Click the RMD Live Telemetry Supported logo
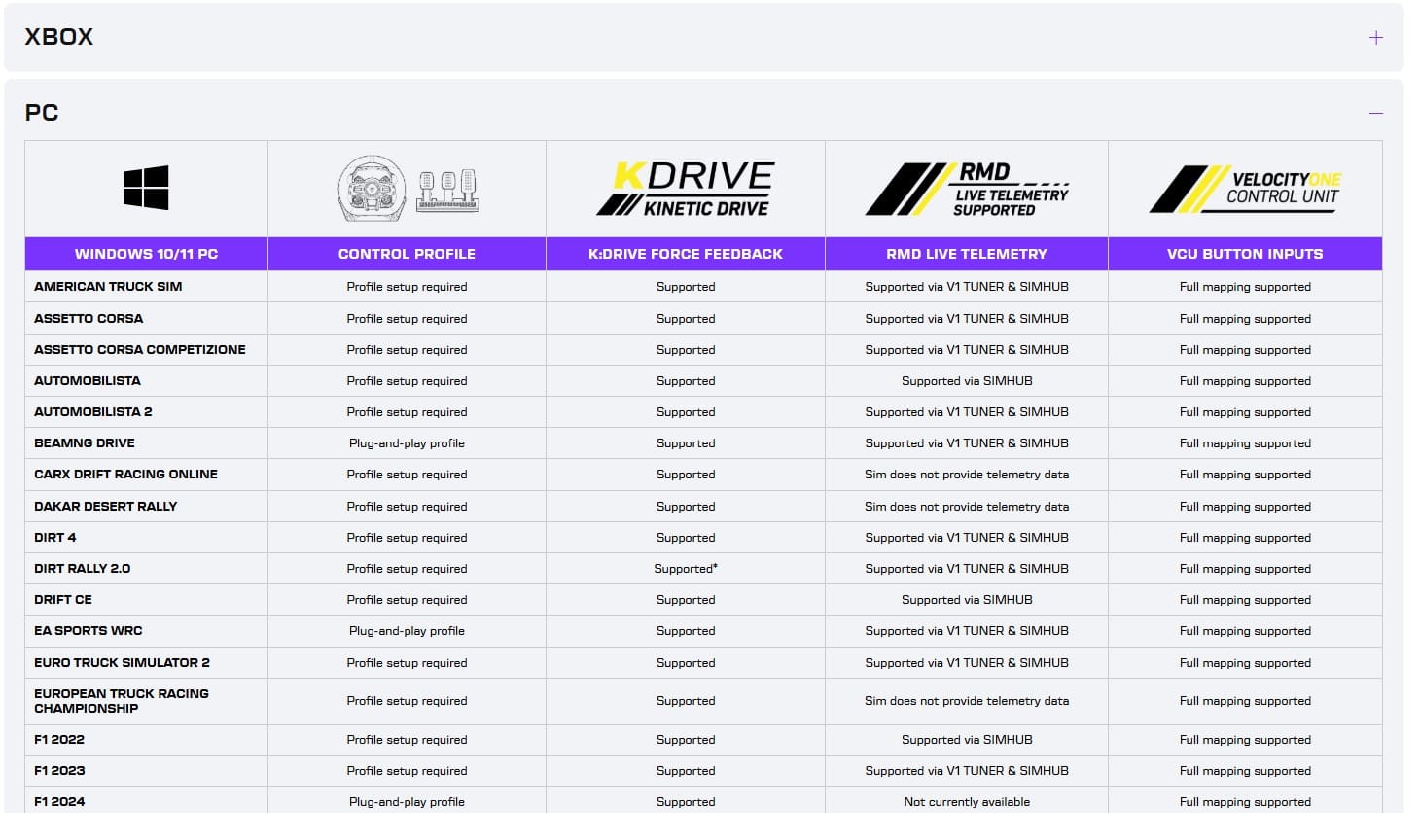 point(967,188)
